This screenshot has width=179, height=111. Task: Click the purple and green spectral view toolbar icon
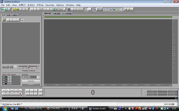69,9
